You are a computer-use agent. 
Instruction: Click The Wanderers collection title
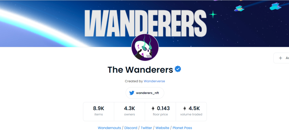click(140, 69)
